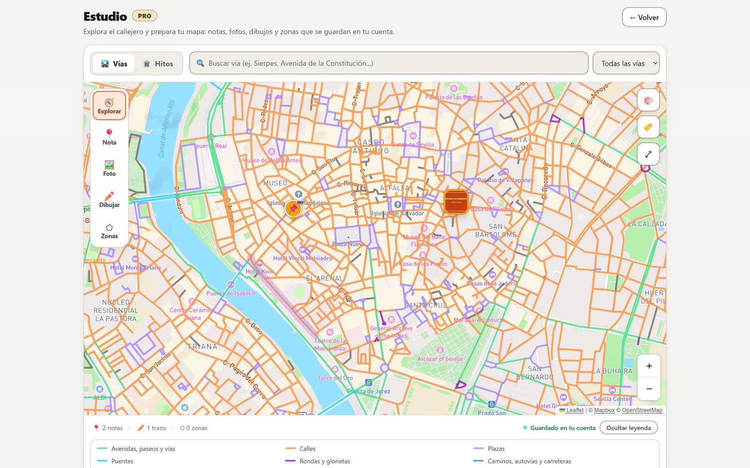
Task: Click the Puerta de Jerez transit icon
Action: click(368, 382)
